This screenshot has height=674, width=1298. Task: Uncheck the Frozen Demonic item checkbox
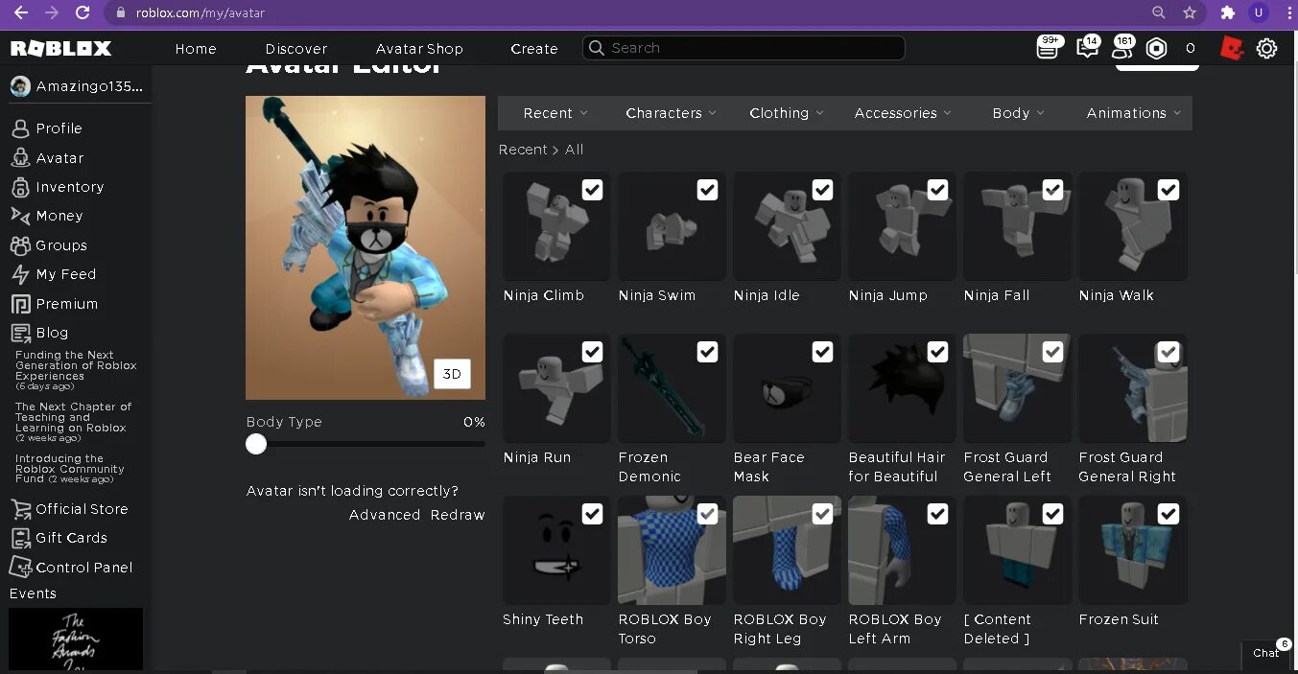(x=708, y=352)
